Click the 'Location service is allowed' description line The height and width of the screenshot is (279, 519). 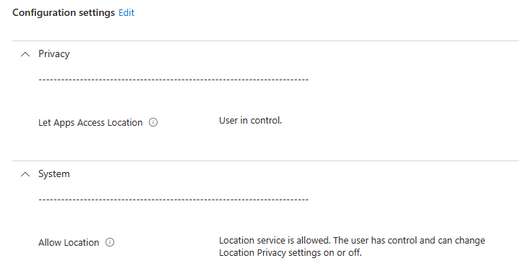tap(352, 241)
